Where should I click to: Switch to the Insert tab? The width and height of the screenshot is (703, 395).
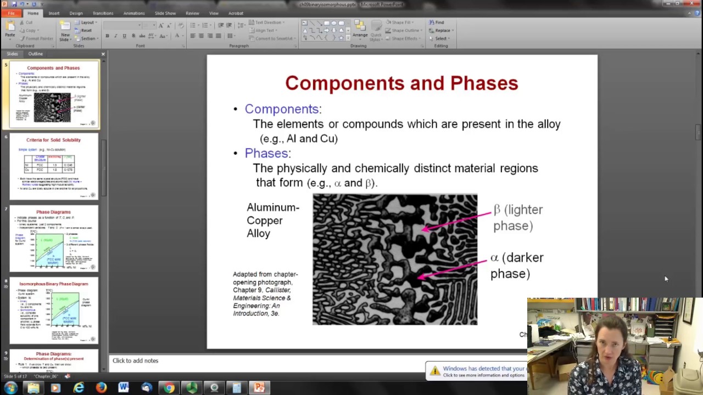point(54,13)
